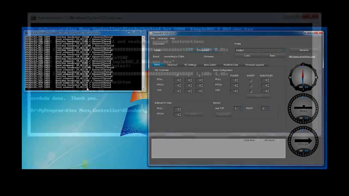Click the ROLL motor POWER field
This screenshot has width=349, height=196.
(x=234, y=80)
